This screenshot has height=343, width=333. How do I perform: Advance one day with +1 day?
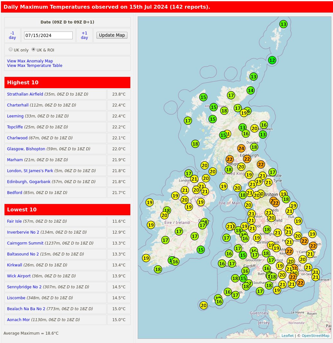click(84, 35)
